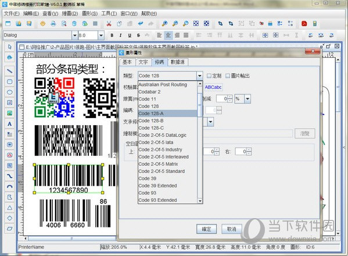Switch to the 文字 tab
The image size is (348, 256).
point(143,62)
